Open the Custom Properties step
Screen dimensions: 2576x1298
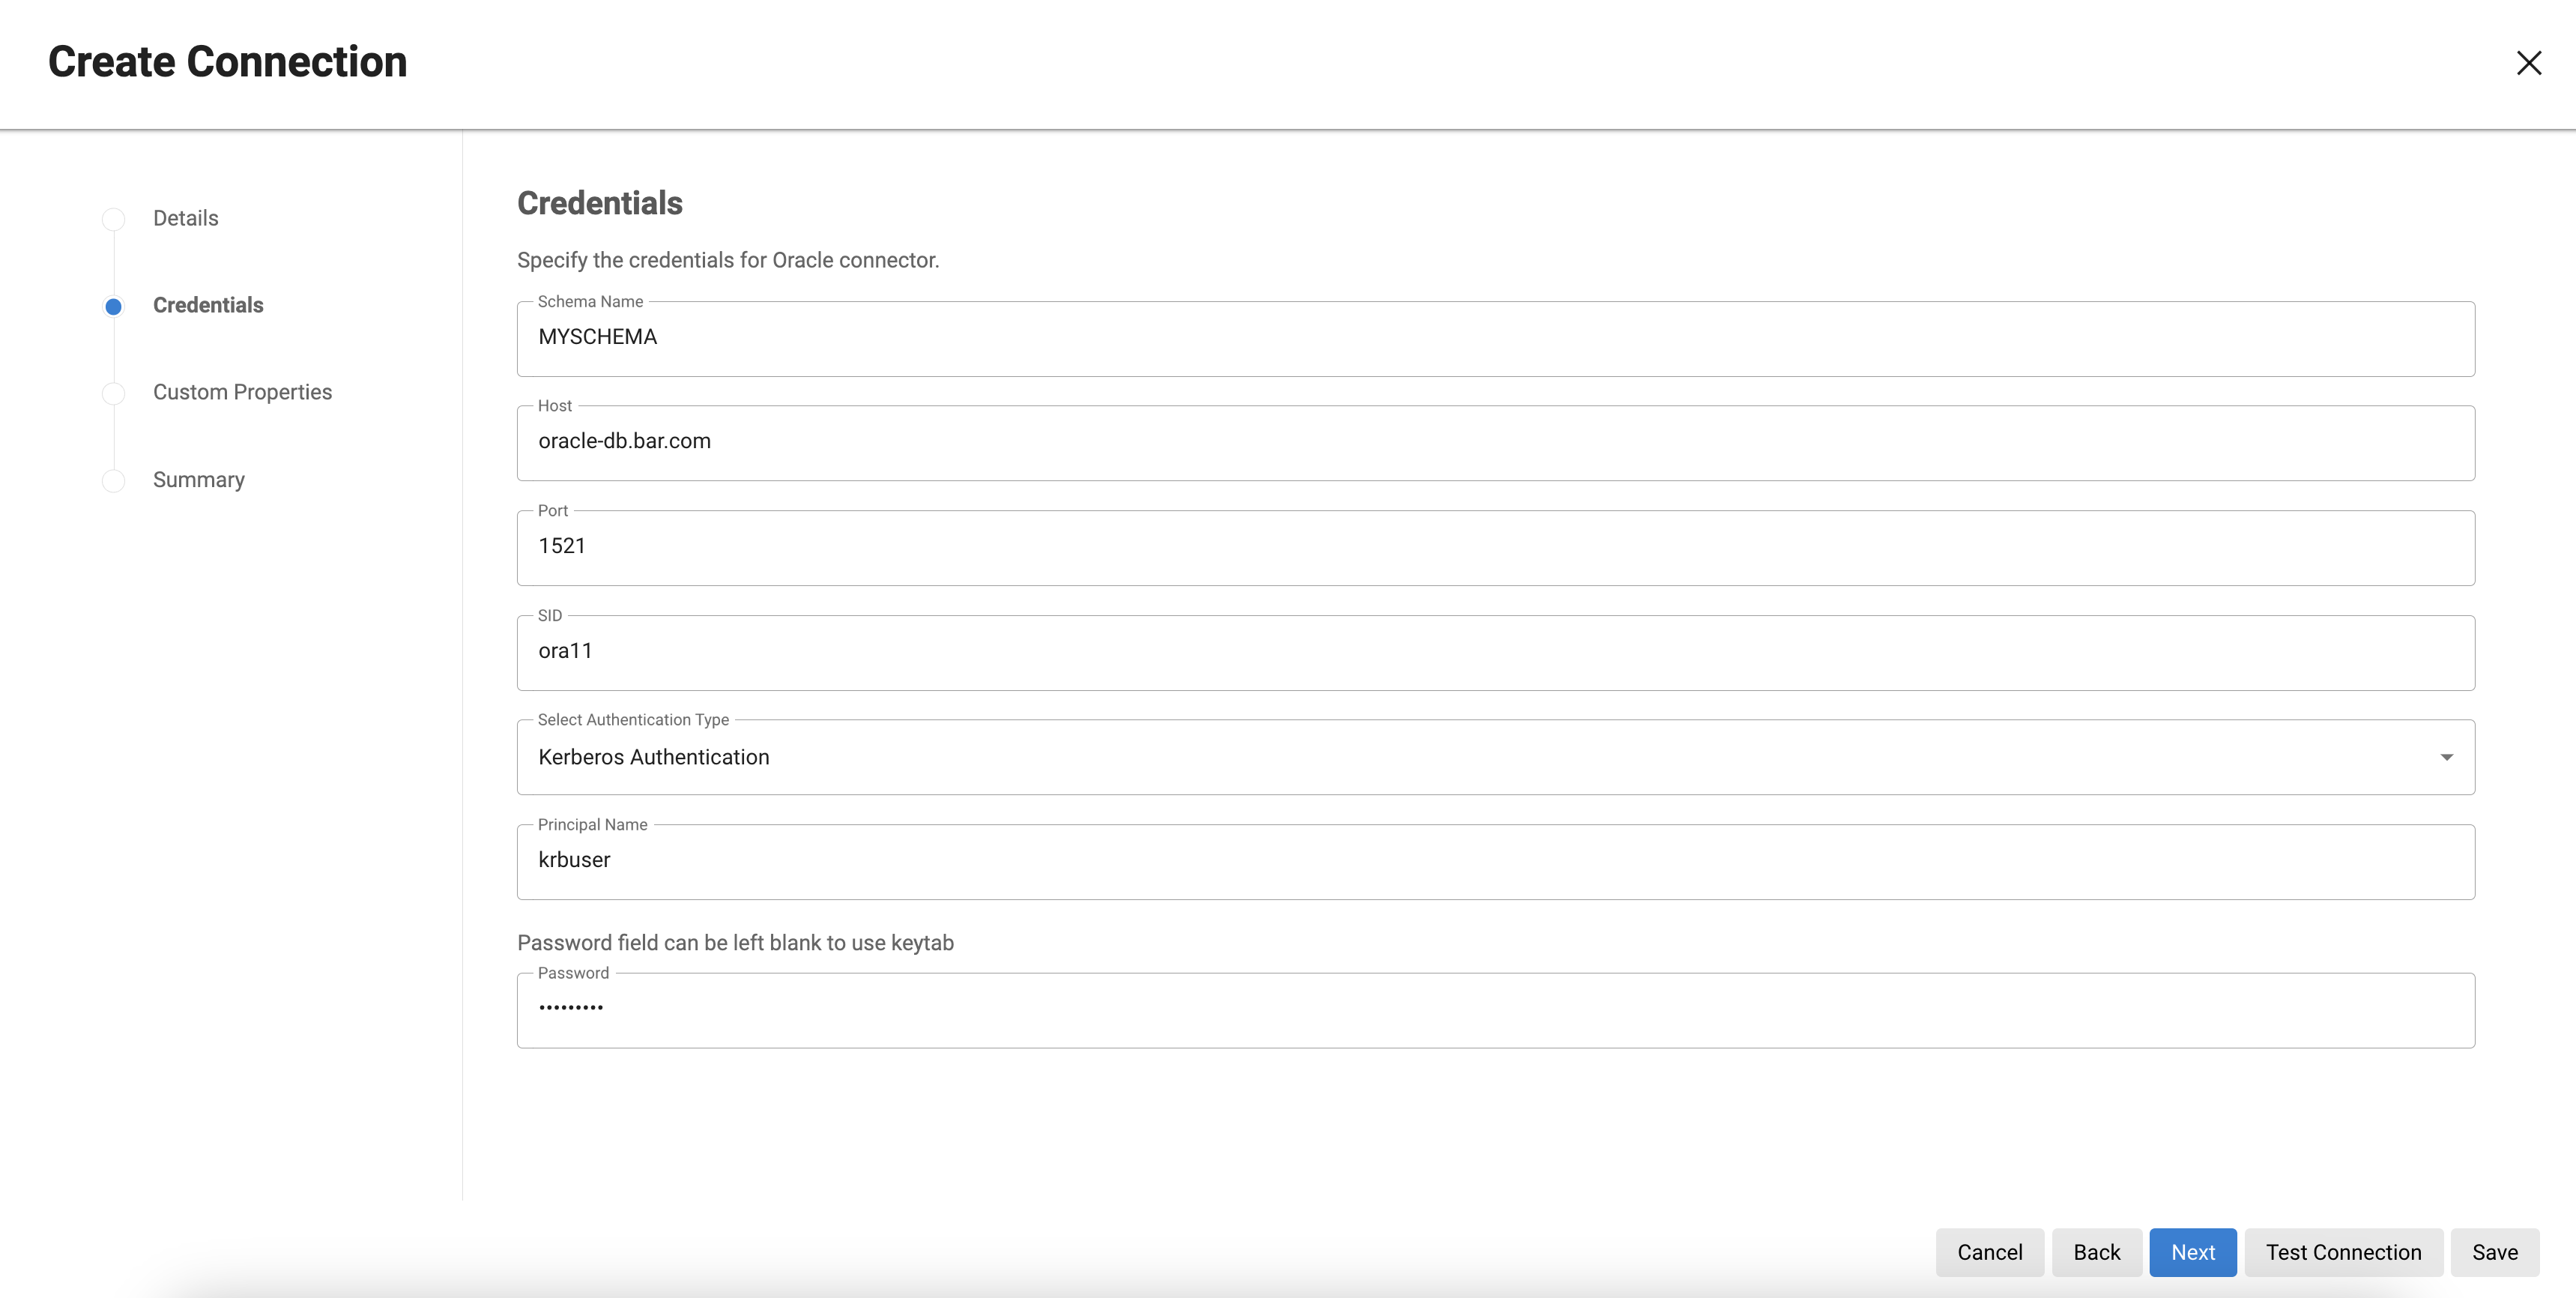[x=242, y=392]
